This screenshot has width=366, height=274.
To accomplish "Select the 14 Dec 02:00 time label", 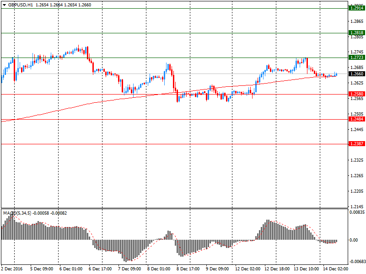I will tap(335, 269).
